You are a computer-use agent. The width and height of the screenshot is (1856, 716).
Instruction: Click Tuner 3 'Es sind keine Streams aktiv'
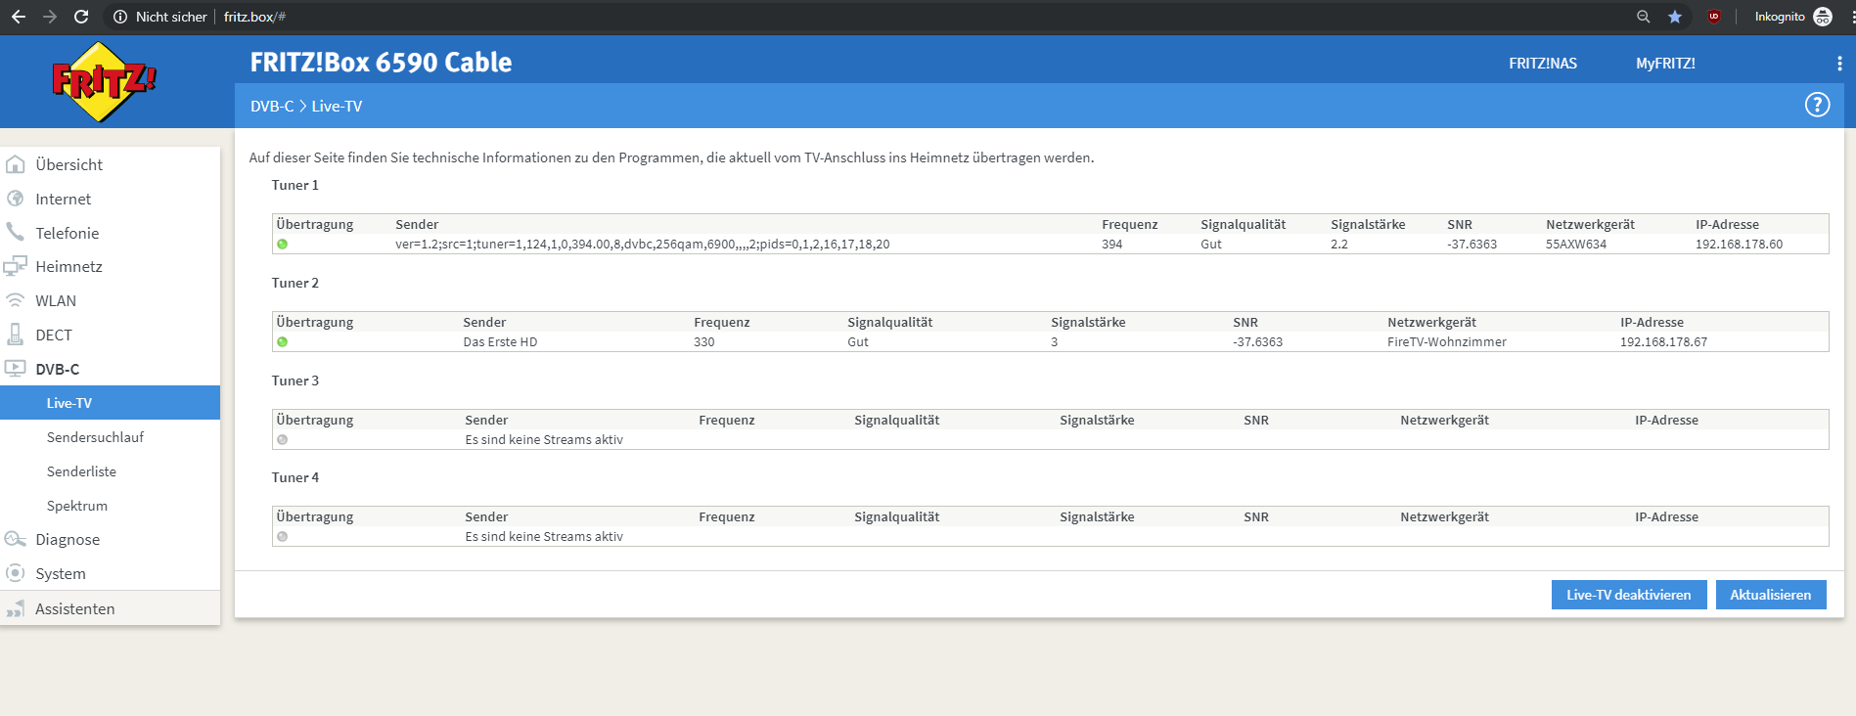click(544, 440)
